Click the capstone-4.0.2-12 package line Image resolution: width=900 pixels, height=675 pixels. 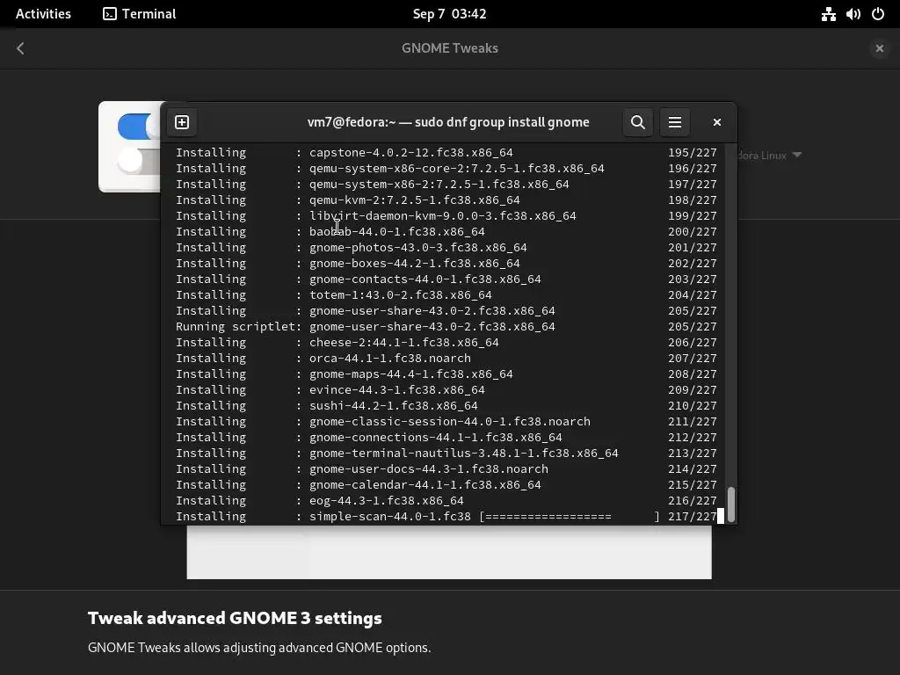446,153
